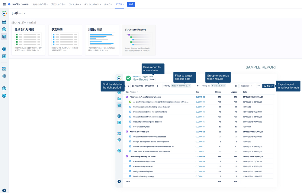
Task: Open the CLOUD-54 issue key link
Action: 200,157
